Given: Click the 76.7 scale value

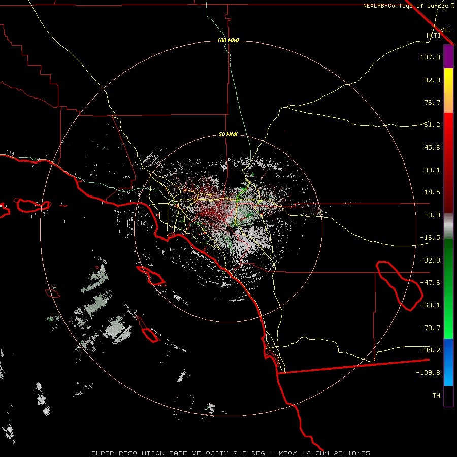Looking at the screenshot, I should click(432, 102).
